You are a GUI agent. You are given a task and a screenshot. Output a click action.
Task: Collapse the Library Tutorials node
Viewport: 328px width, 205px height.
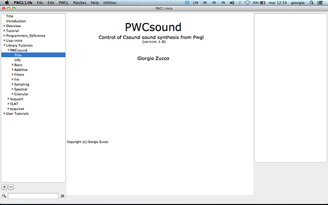tap(5, 45)
